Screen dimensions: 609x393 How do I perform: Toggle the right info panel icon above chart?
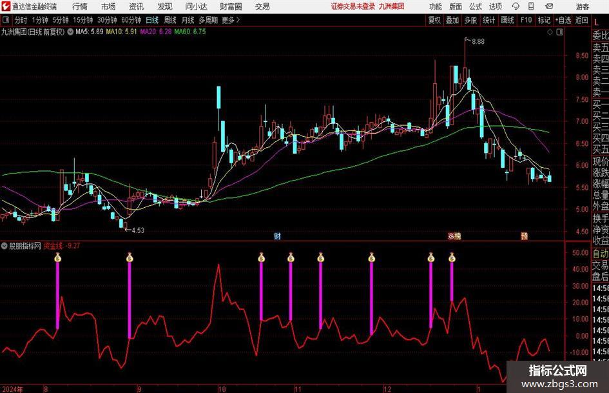pyautogui.click(x=559, y=32)
